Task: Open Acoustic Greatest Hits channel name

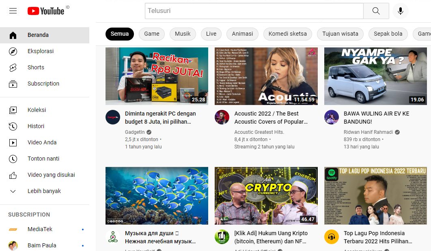Action: 259,132
